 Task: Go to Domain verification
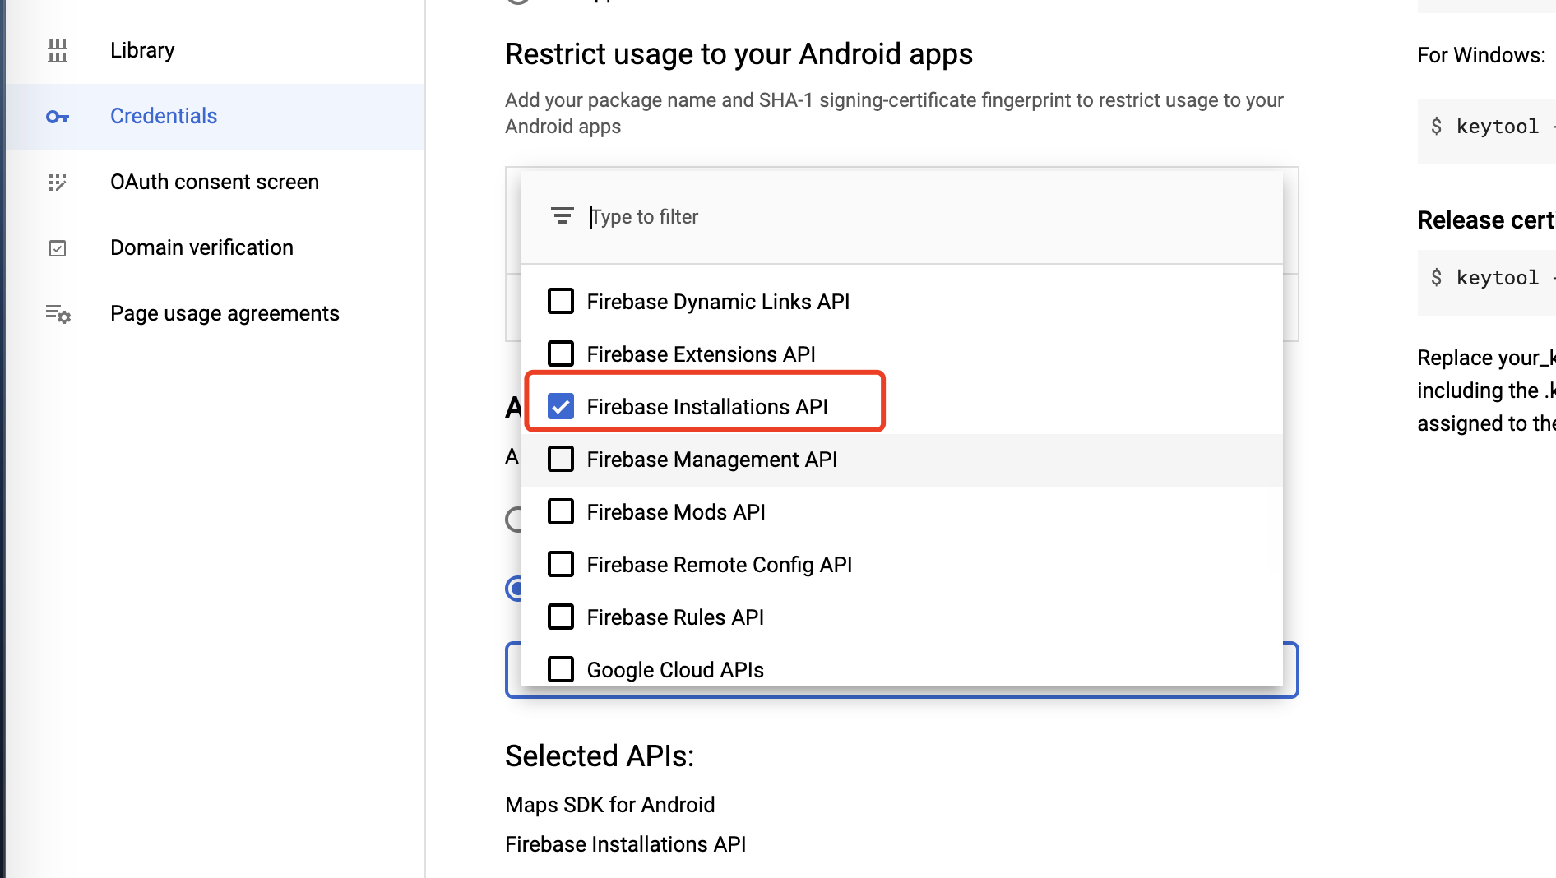pyautogui.click(x=215, y=248)
